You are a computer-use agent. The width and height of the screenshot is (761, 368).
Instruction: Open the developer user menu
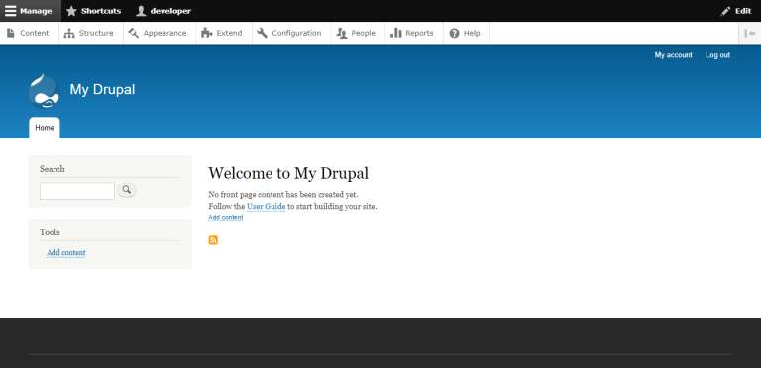163,11
